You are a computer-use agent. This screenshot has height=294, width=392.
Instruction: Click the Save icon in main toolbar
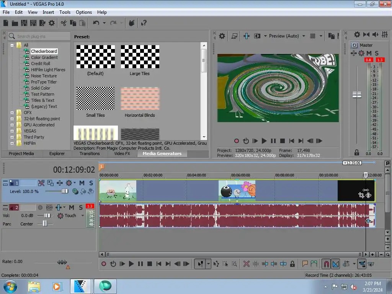coord(24,23)
